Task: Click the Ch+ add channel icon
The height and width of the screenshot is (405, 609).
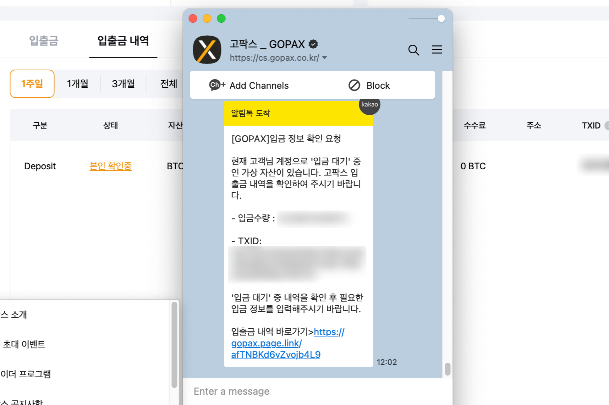Action: click(217, 85)
